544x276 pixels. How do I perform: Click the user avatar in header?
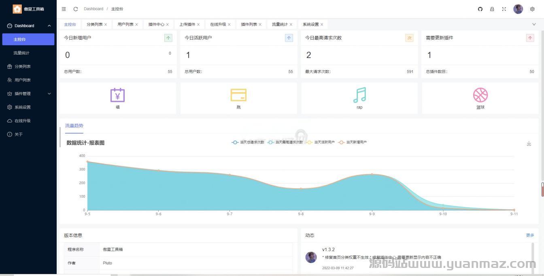[x=518, y=9]
